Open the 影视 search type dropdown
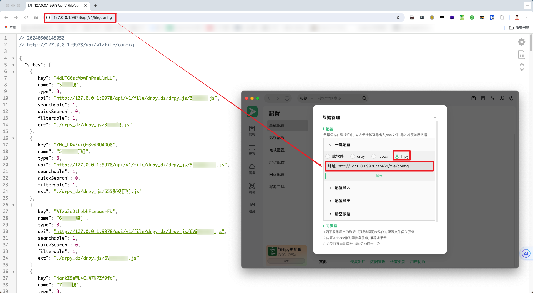Viewport: 533px width, 293px height. click(x=306, y=98)
